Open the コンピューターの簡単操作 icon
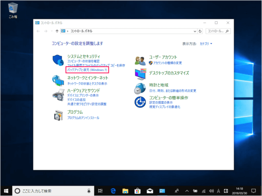 [140, 101]
